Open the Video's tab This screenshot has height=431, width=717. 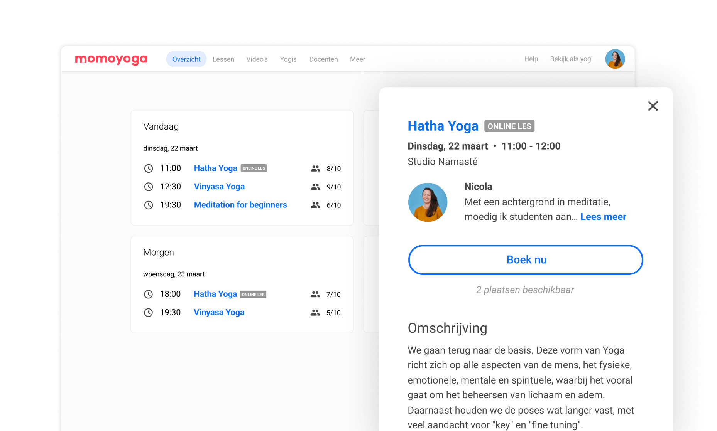click(257, 59)
